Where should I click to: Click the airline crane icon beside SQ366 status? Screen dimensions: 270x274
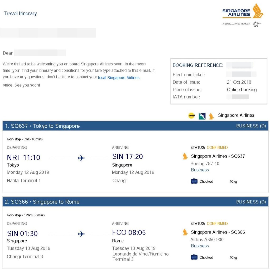[x=185, y=232]
